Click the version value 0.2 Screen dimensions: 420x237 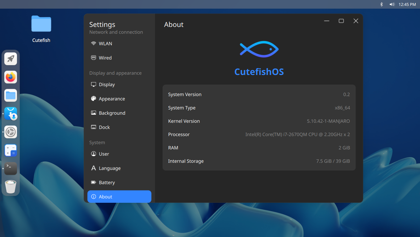click(346, 94)
